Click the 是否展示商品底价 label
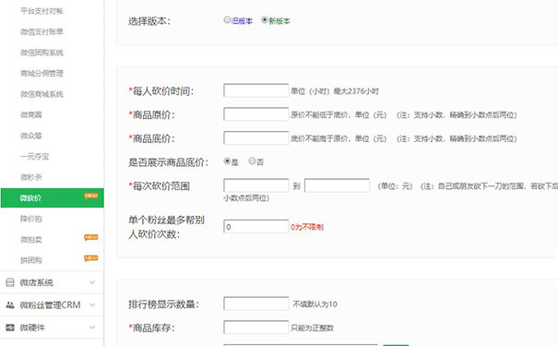 [x=169, y=162]
